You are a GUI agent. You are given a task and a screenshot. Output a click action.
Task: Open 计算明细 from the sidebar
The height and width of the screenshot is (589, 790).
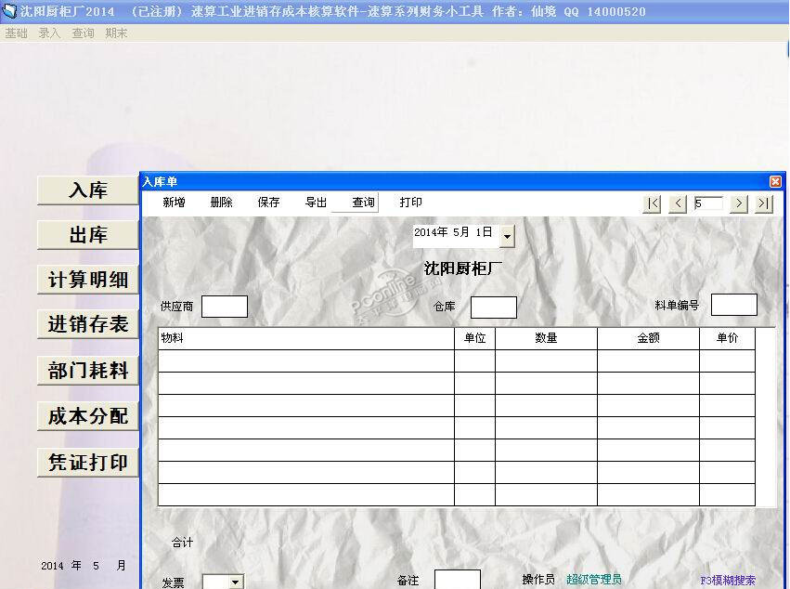point(87,280)
